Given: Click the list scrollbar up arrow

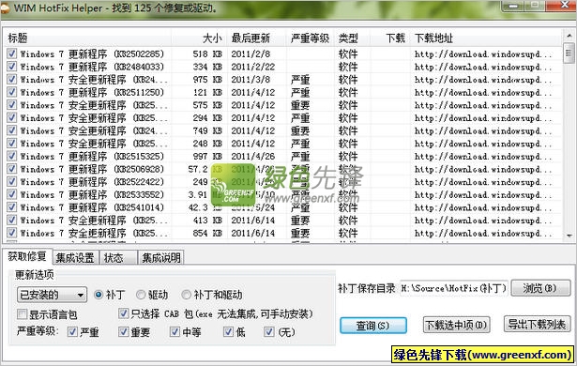Looking at the screenshot, I should click(x=569, y=36).
